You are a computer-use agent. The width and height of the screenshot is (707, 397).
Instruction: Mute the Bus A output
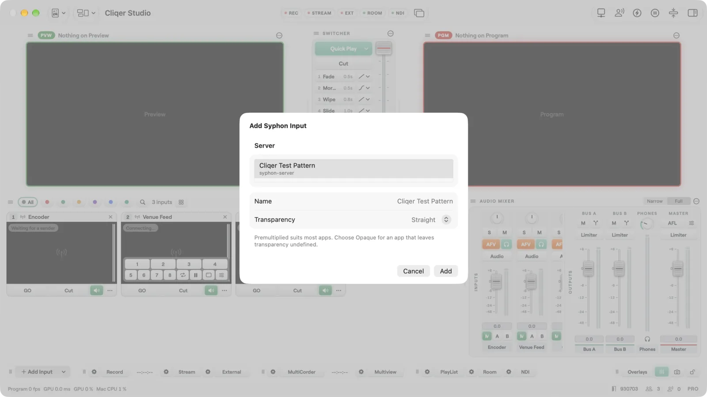(583, 223)
